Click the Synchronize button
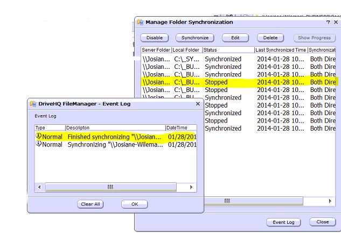Viewport: 341px width, 233px height. [x=194, y=38]
